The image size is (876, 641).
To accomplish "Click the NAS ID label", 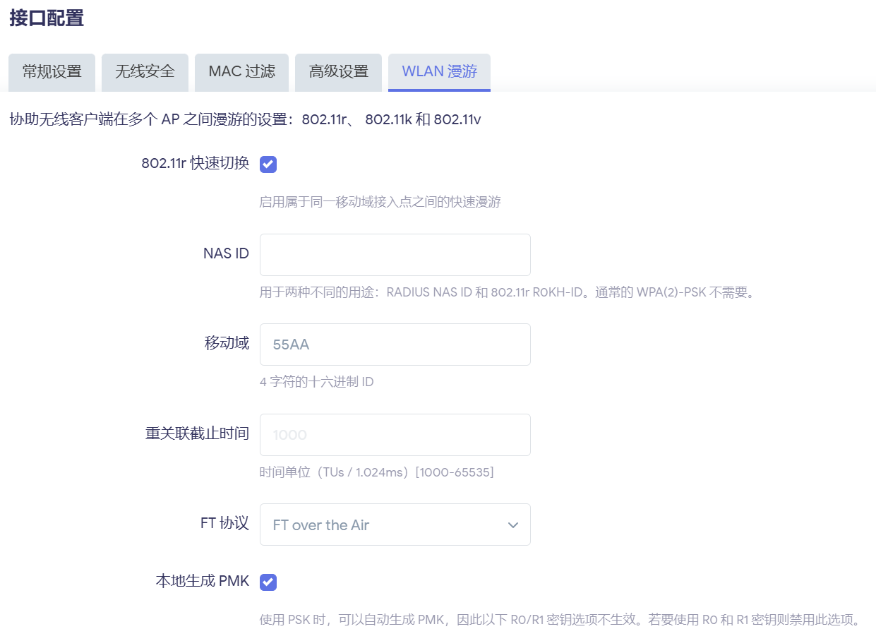I will pyautogui.click(x=226, y=253).
